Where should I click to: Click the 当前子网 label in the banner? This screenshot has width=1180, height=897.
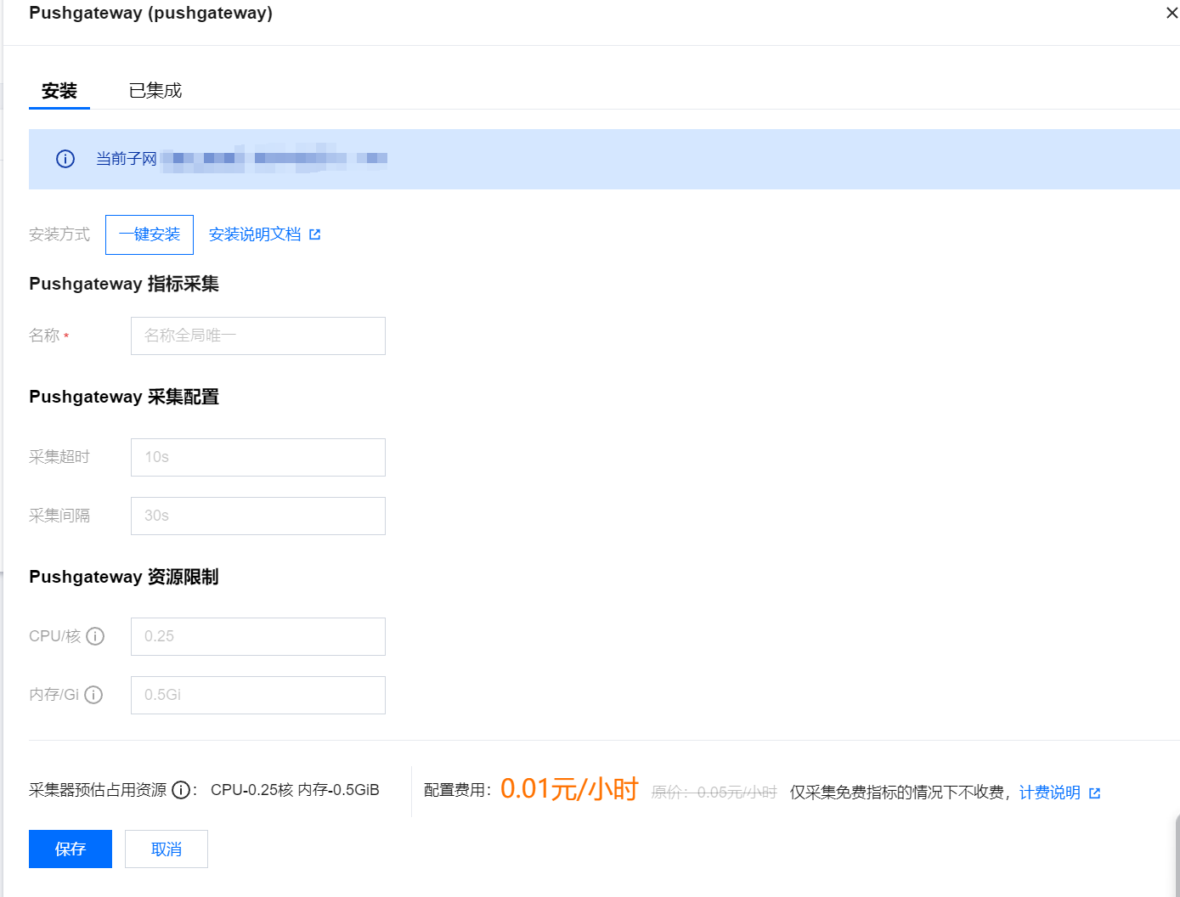click(127, 159)
